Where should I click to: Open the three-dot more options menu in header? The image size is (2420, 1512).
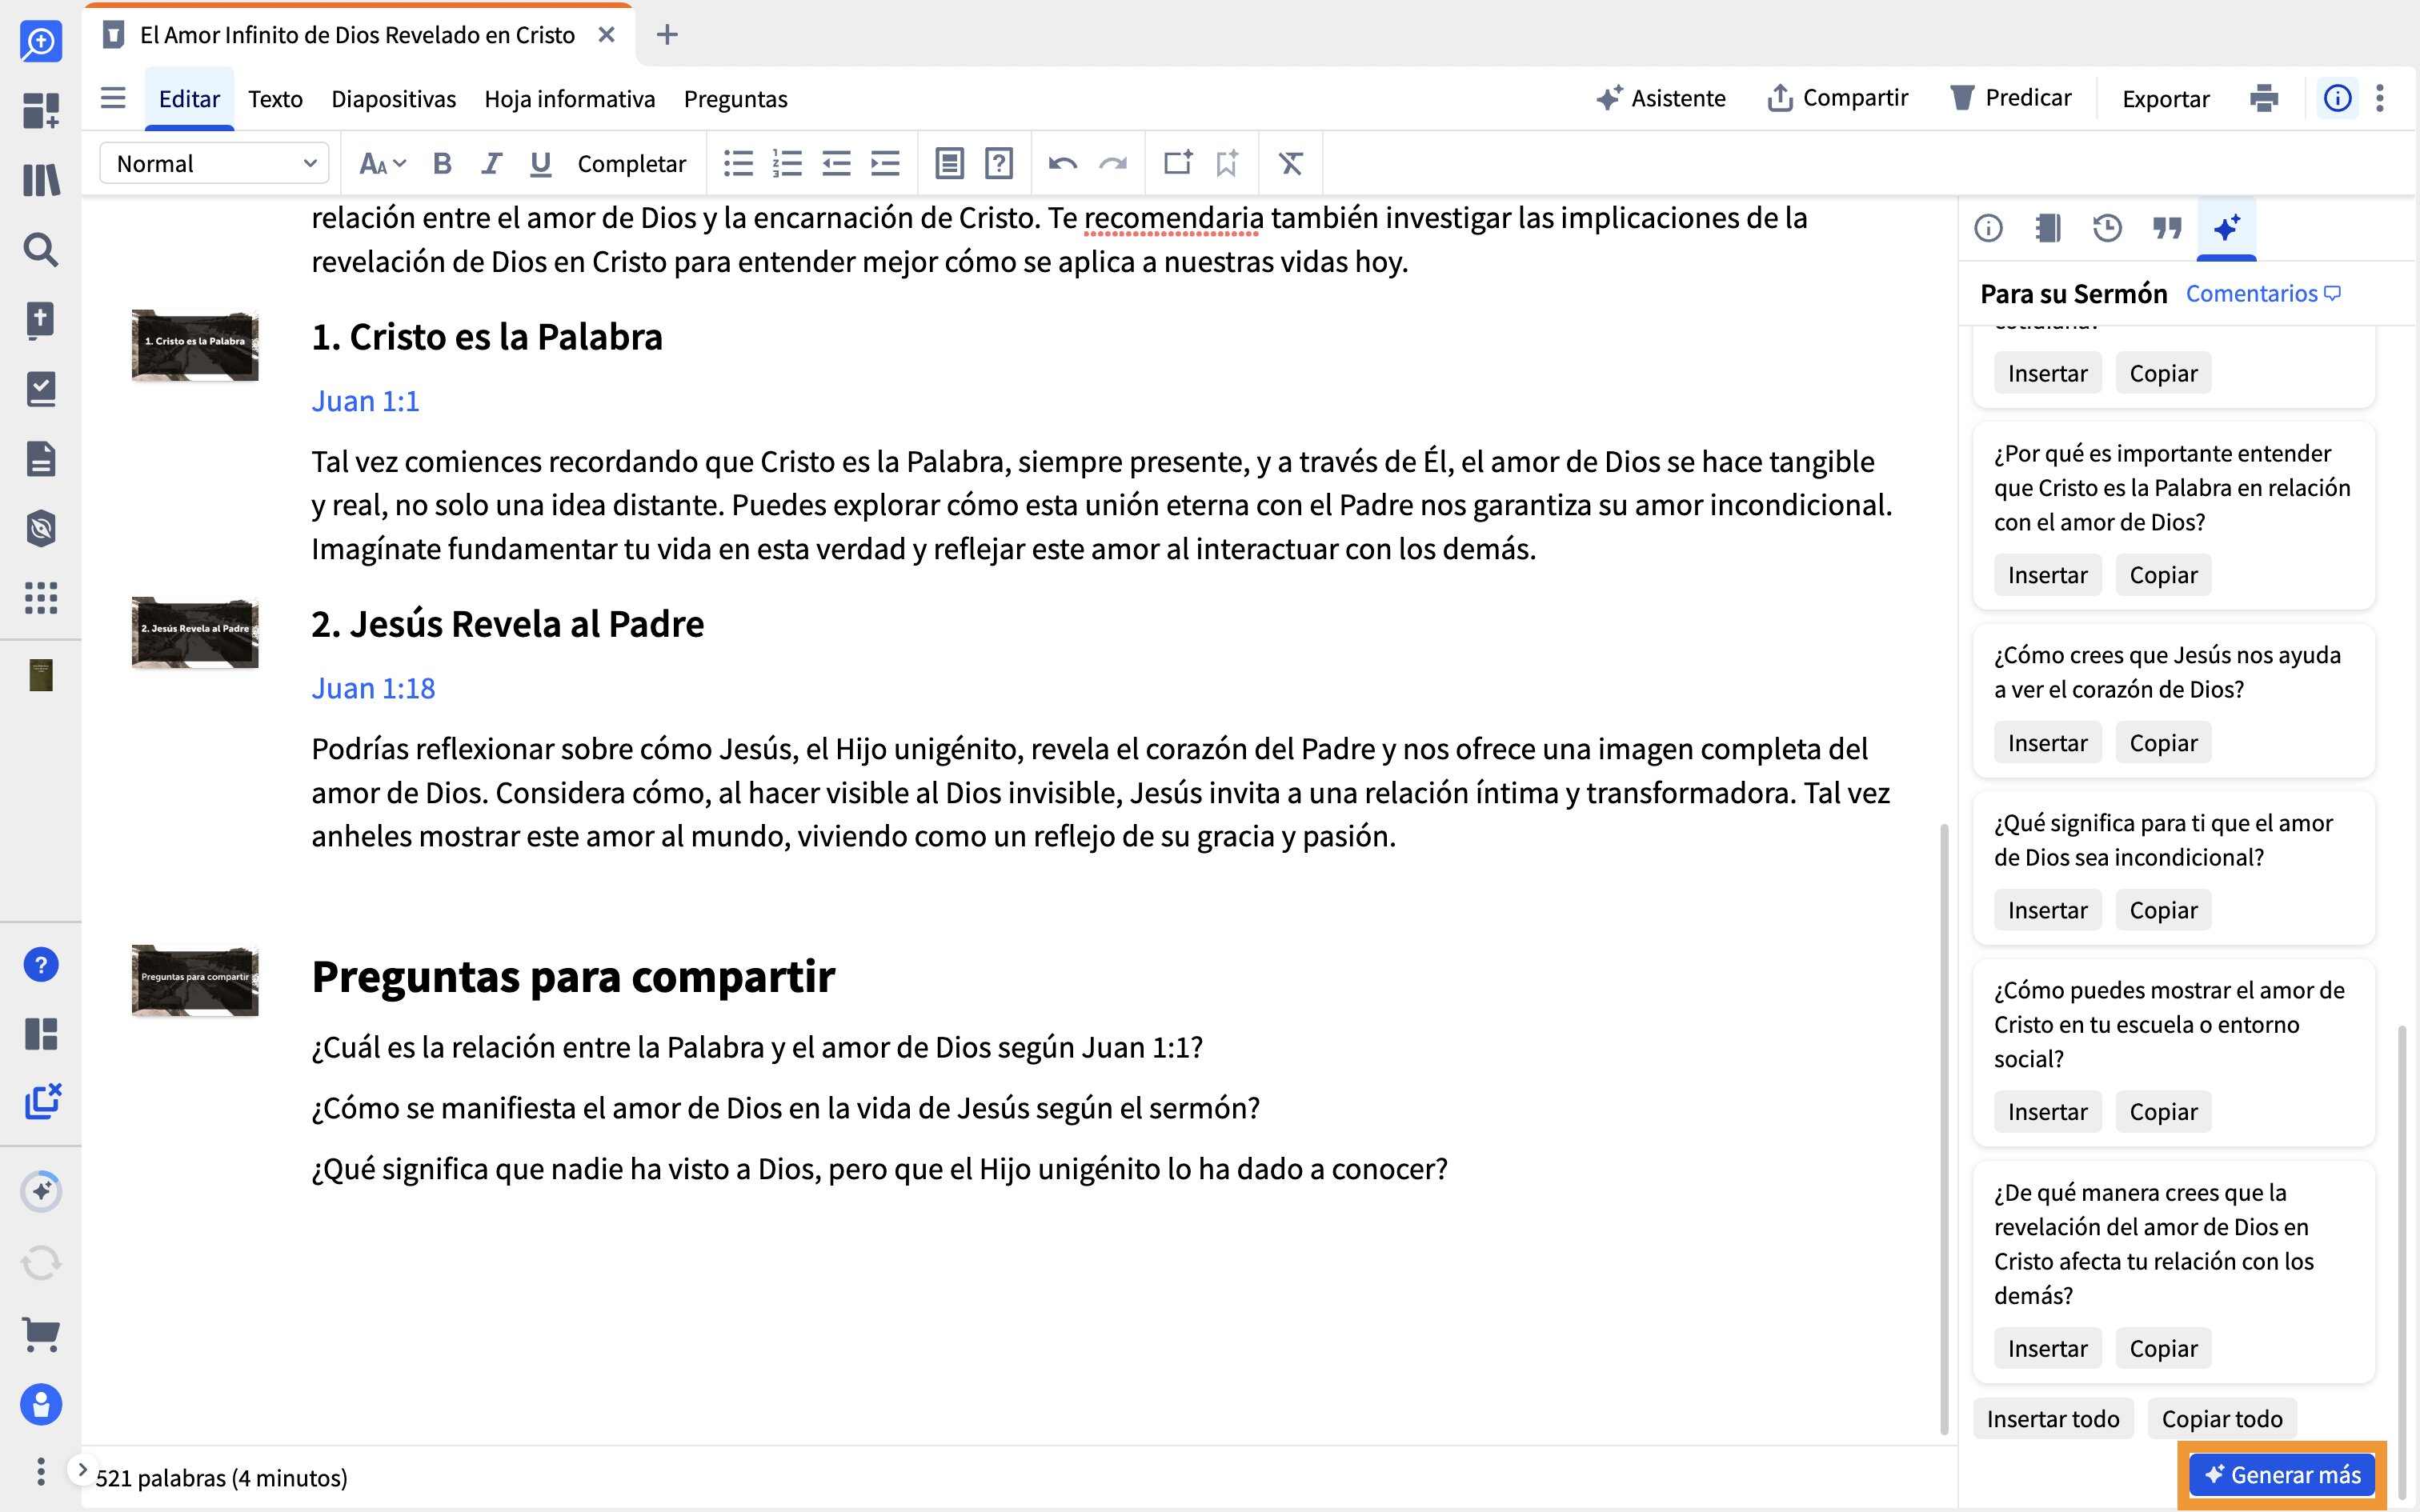[2380, 98]
